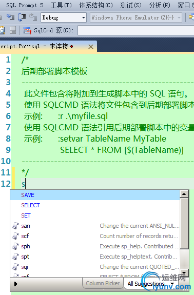Select SELECT keyword suggestion
This screenshot has height=295, width=194.
[95, 205]
